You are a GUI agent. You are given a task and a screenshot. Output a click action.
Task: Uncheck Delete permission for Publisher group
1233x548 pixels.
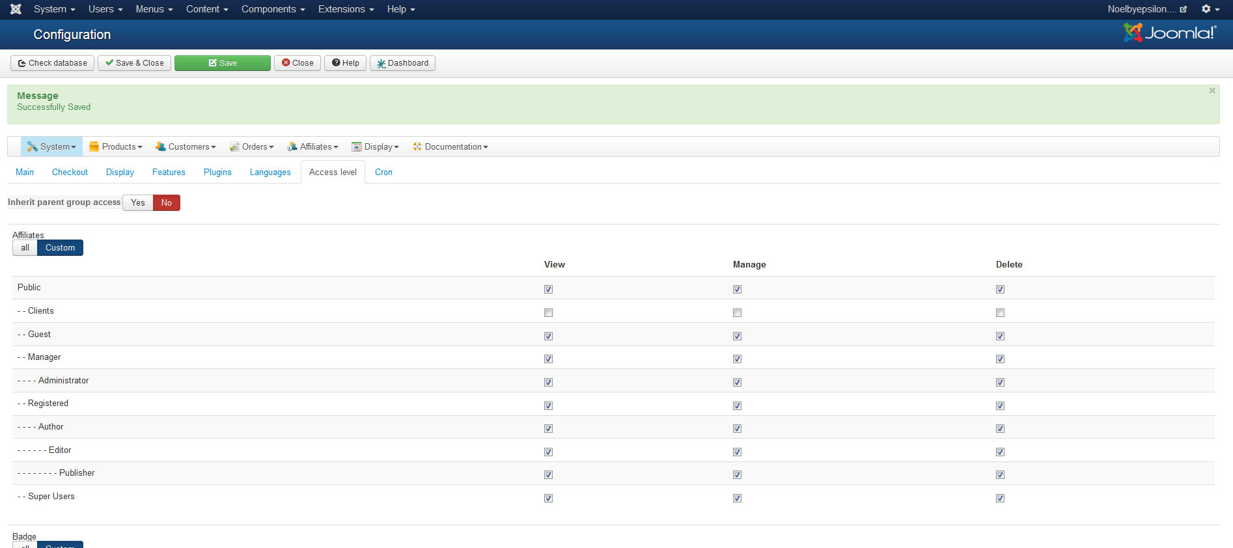pyautogui.click(x=1000, y=475)
